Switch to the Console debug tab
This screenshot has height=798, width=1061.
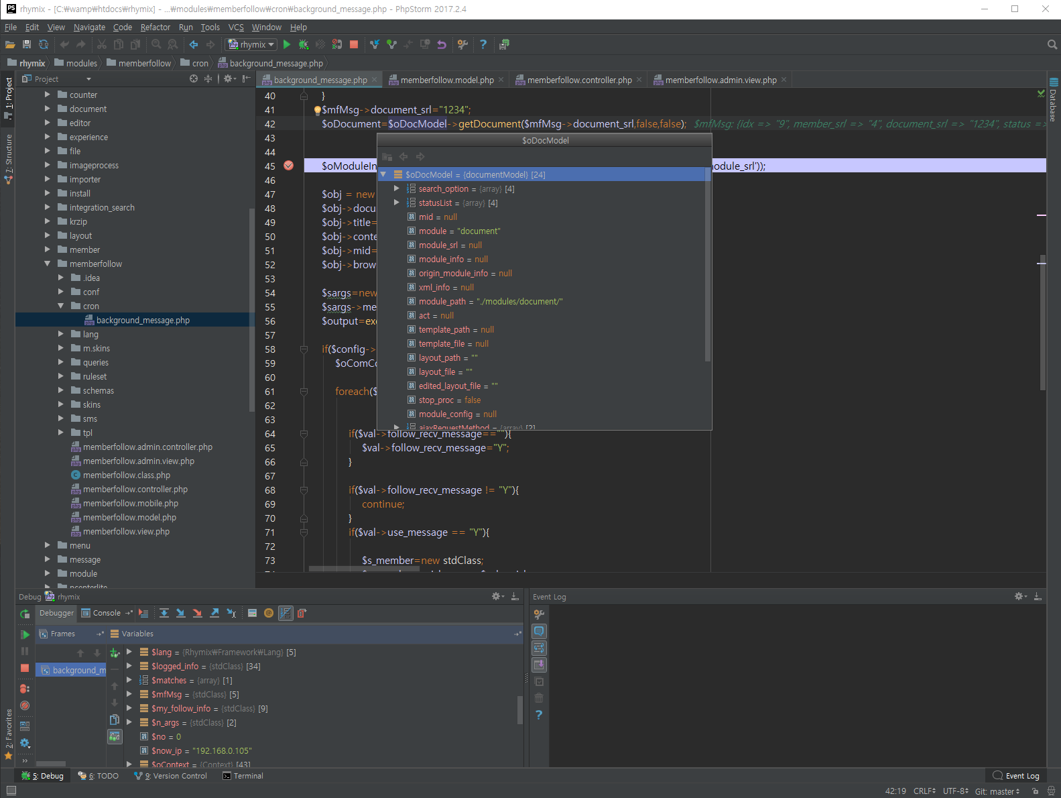point(107,613)
